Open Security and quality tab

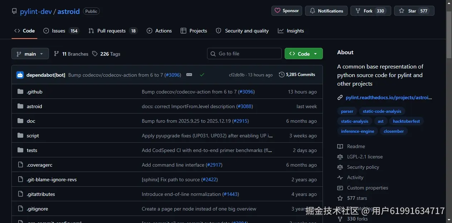point(242,31)
